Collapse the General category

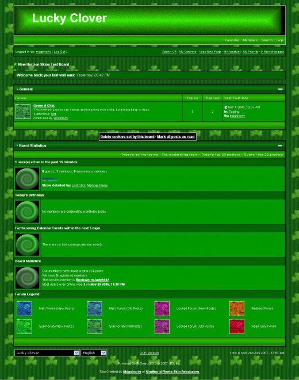(281, 89)
